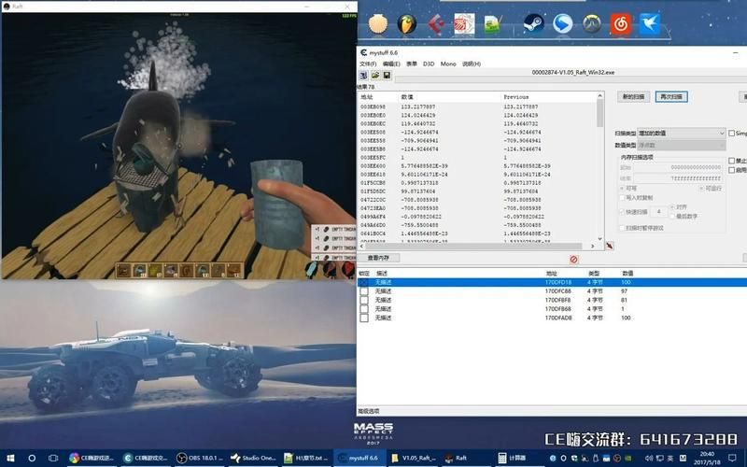The image size is (747, 467).
Task: Launch FL Studio from the desktop dock
Action: pos(407,24)
